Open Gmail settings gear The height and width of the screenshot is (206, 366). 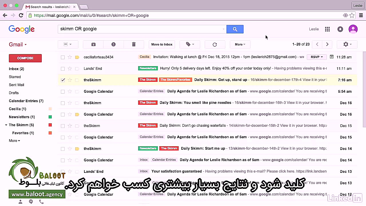tap(346, 44)
